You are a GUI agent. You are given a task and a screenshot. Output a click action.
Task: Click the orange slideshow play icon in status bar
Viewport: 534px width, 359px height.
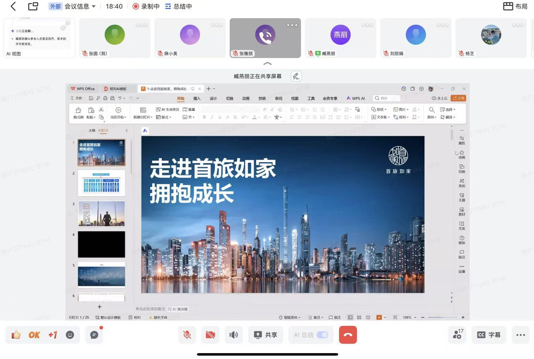379,317
